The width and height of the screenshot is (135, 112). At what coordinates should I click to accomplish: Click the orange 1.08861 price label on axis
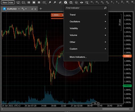[127, 56]
